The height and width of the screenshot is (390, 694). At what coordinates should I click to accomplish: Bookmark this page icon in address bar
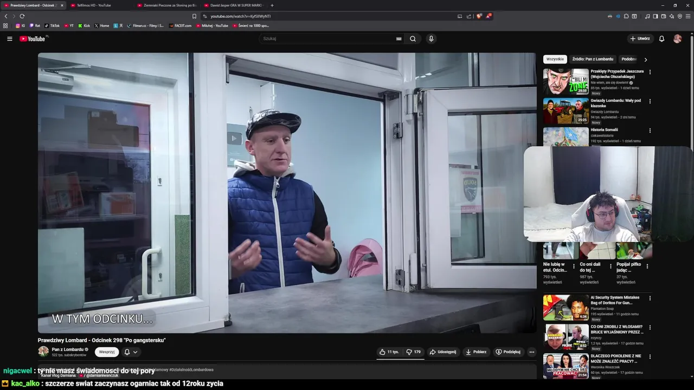coord(194,16)
